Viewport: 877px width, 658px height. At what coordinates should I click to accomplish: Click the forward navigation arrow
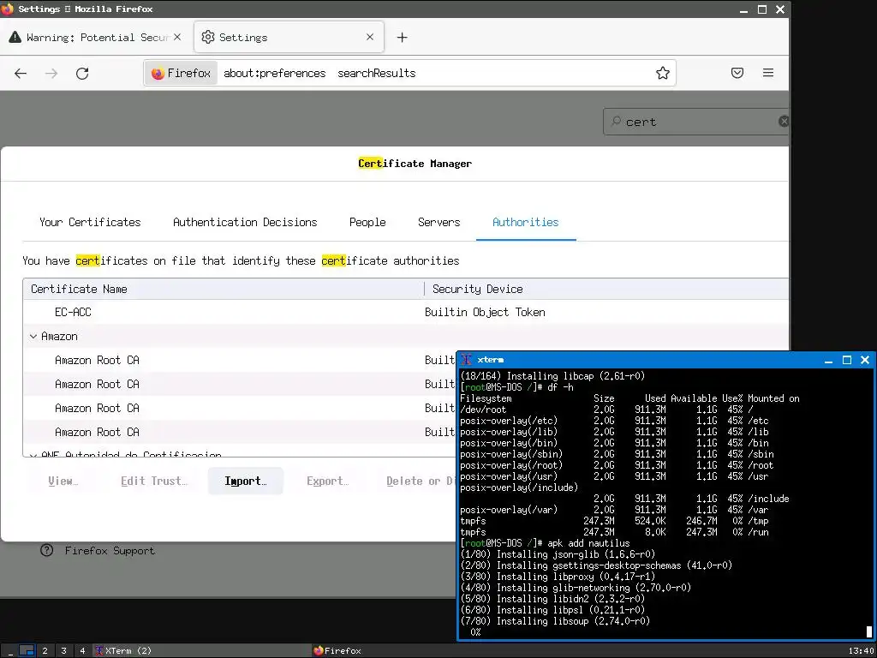51,74
